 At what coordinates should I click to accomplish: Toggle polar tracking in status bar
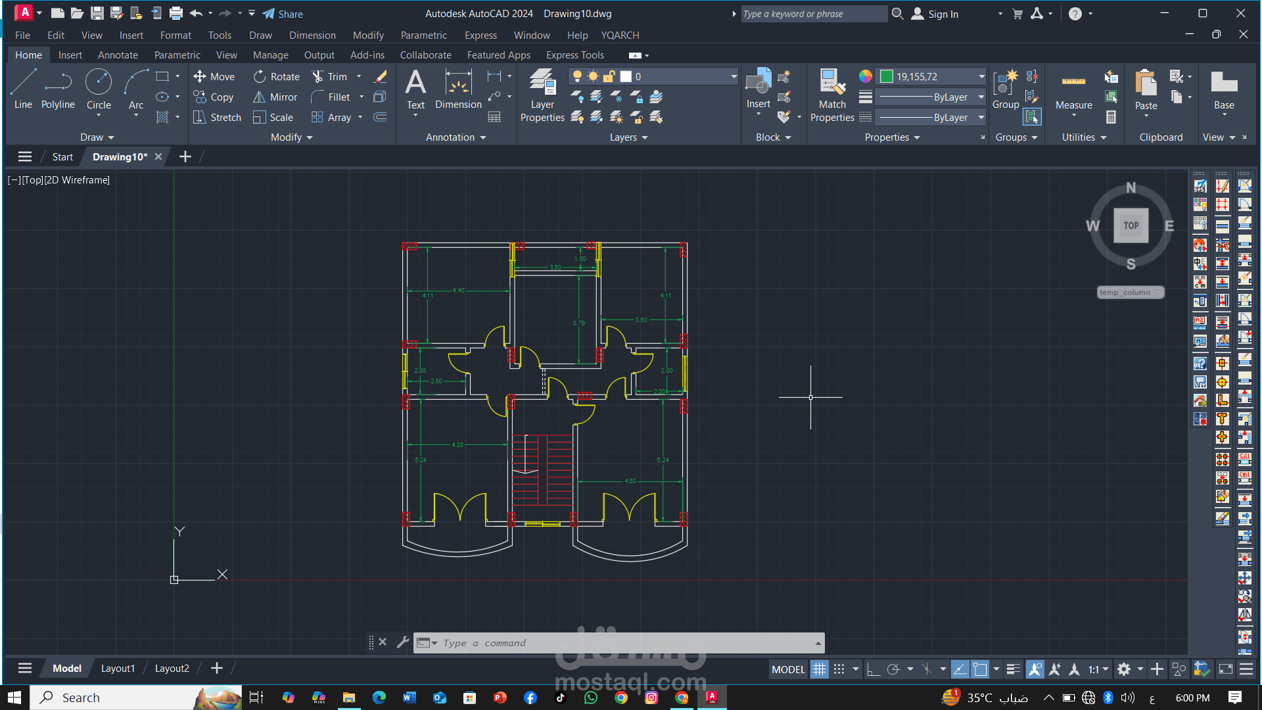click(893, 669)
